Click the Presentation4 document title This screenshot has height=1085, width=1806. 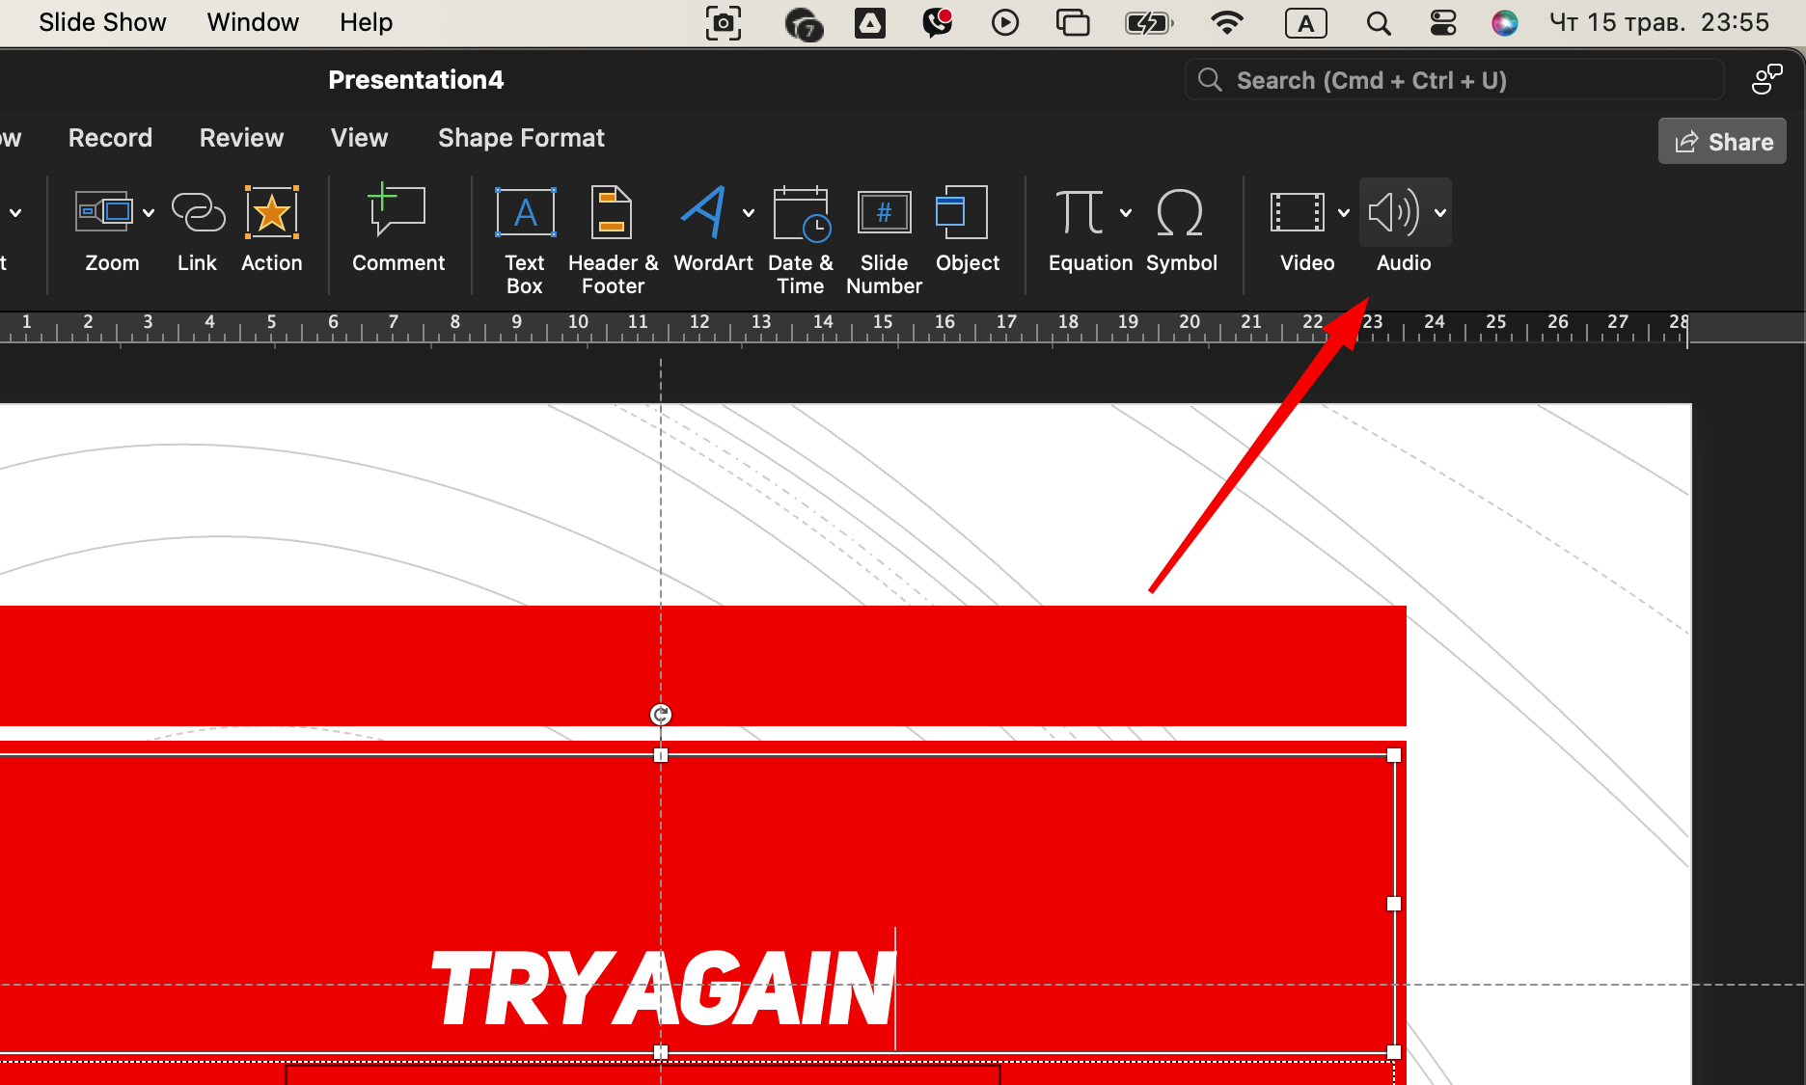[416, 80]
